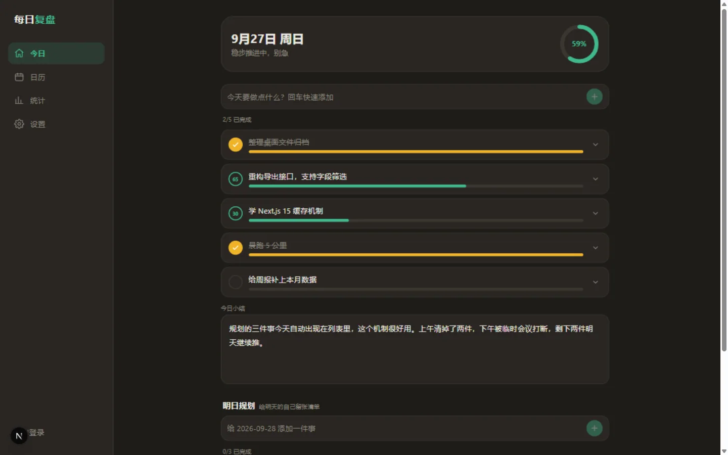Viewport: 728px width, 455px height.
Task: Click the page vertical scrollbar thumb
Action: pos(724,179)
